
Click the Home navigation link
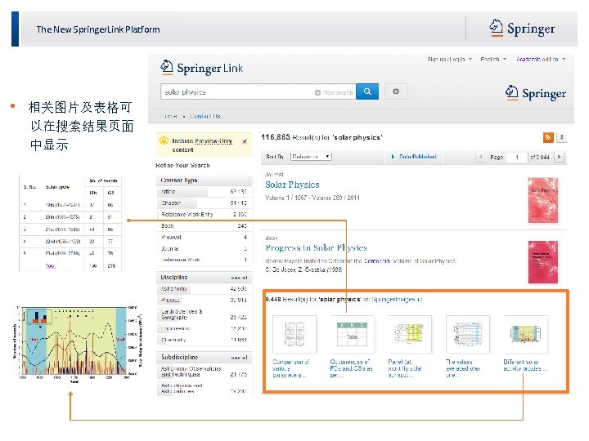point(169,116)
